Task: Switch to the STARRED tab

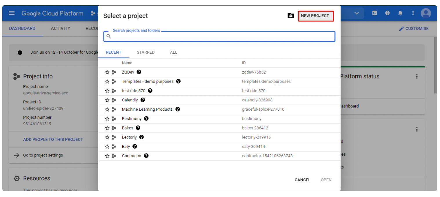Action: coord(146,52)
